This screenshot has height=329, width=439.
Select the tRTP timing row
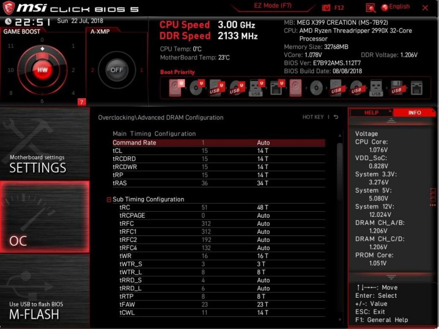tap(222, 296)
